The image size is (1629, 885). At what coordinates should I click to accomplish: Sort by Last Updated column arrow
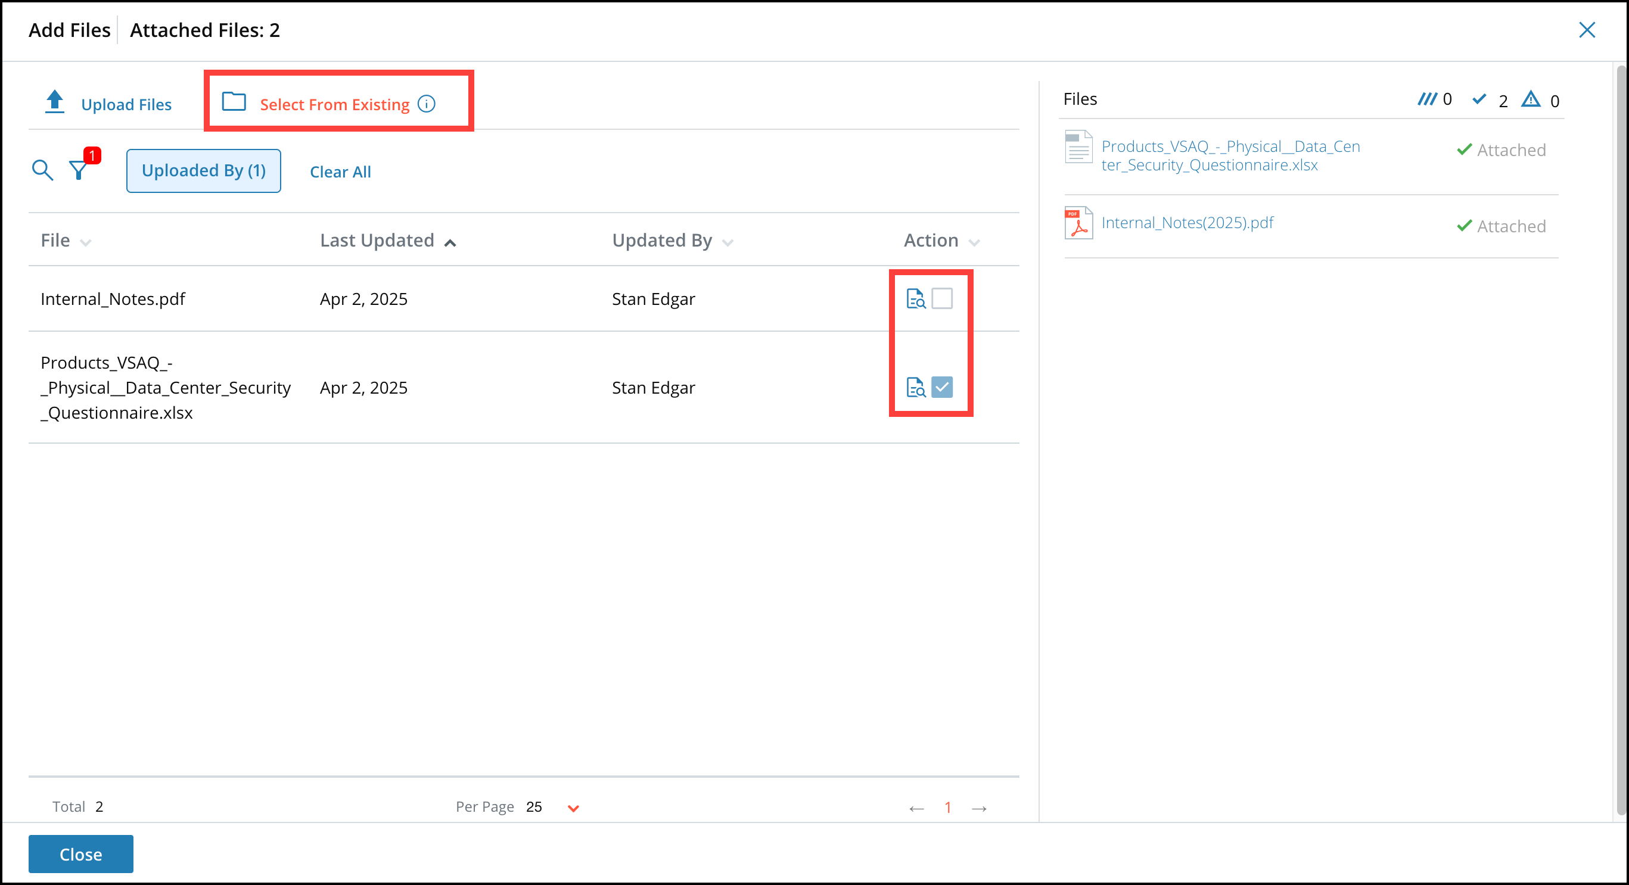click(x=450, y=242)
